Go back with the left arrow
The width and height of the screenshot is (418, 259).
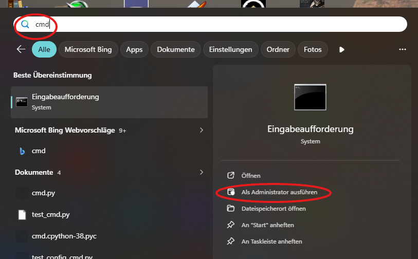(x=21, y=49)
